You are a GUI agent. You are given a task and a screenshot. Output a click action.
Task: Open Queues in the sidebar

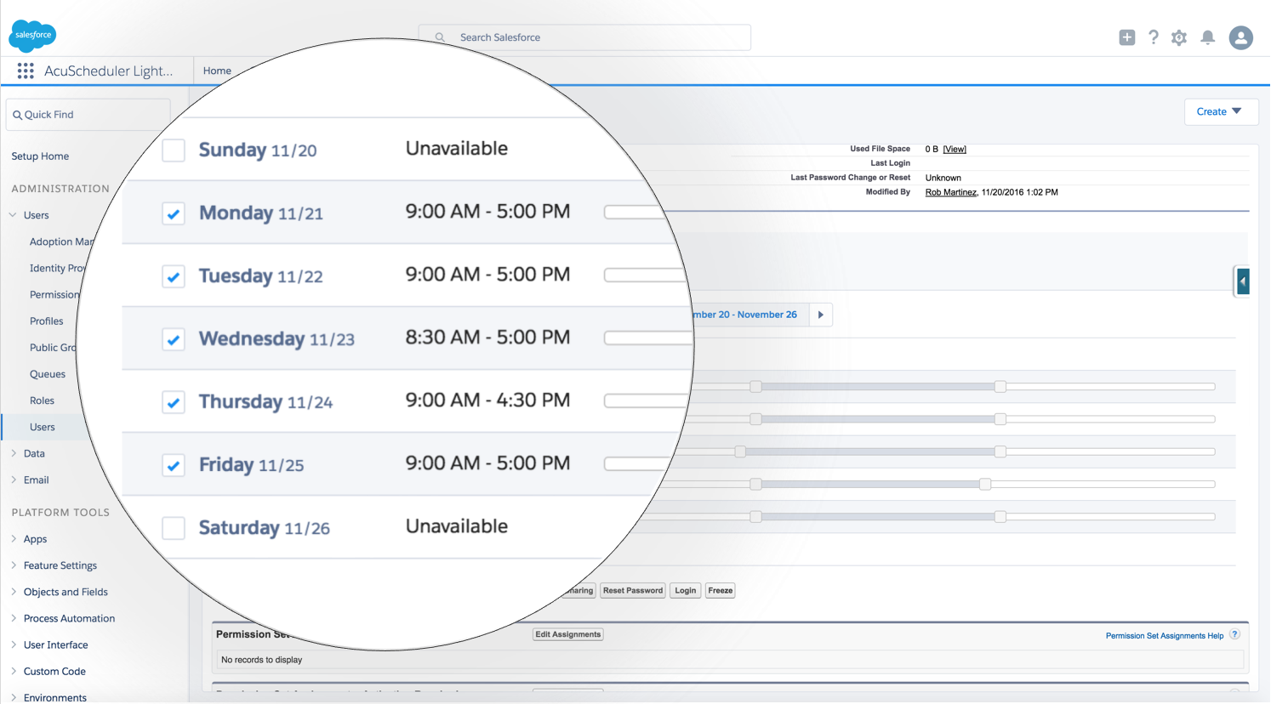(x=48, y=374)
